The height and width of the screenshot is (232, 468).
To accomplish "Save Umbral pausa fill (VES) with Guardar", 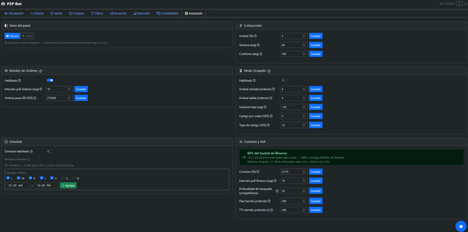I will point(81,98).
